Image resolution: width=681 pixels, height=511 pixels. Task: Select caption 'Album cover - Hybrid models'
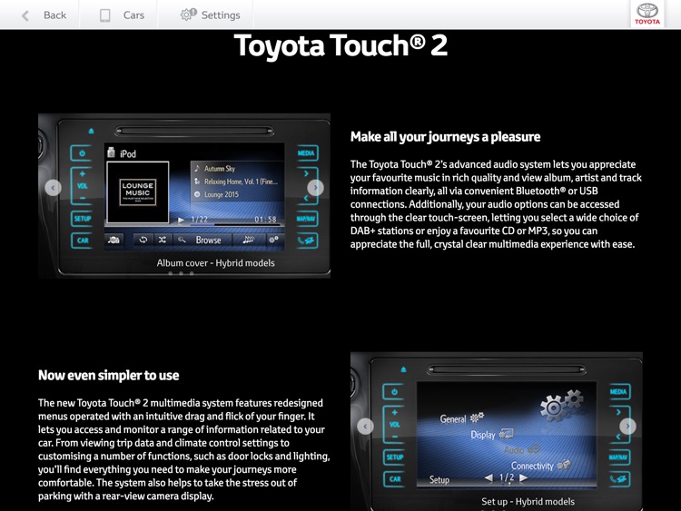coord(216,263)
